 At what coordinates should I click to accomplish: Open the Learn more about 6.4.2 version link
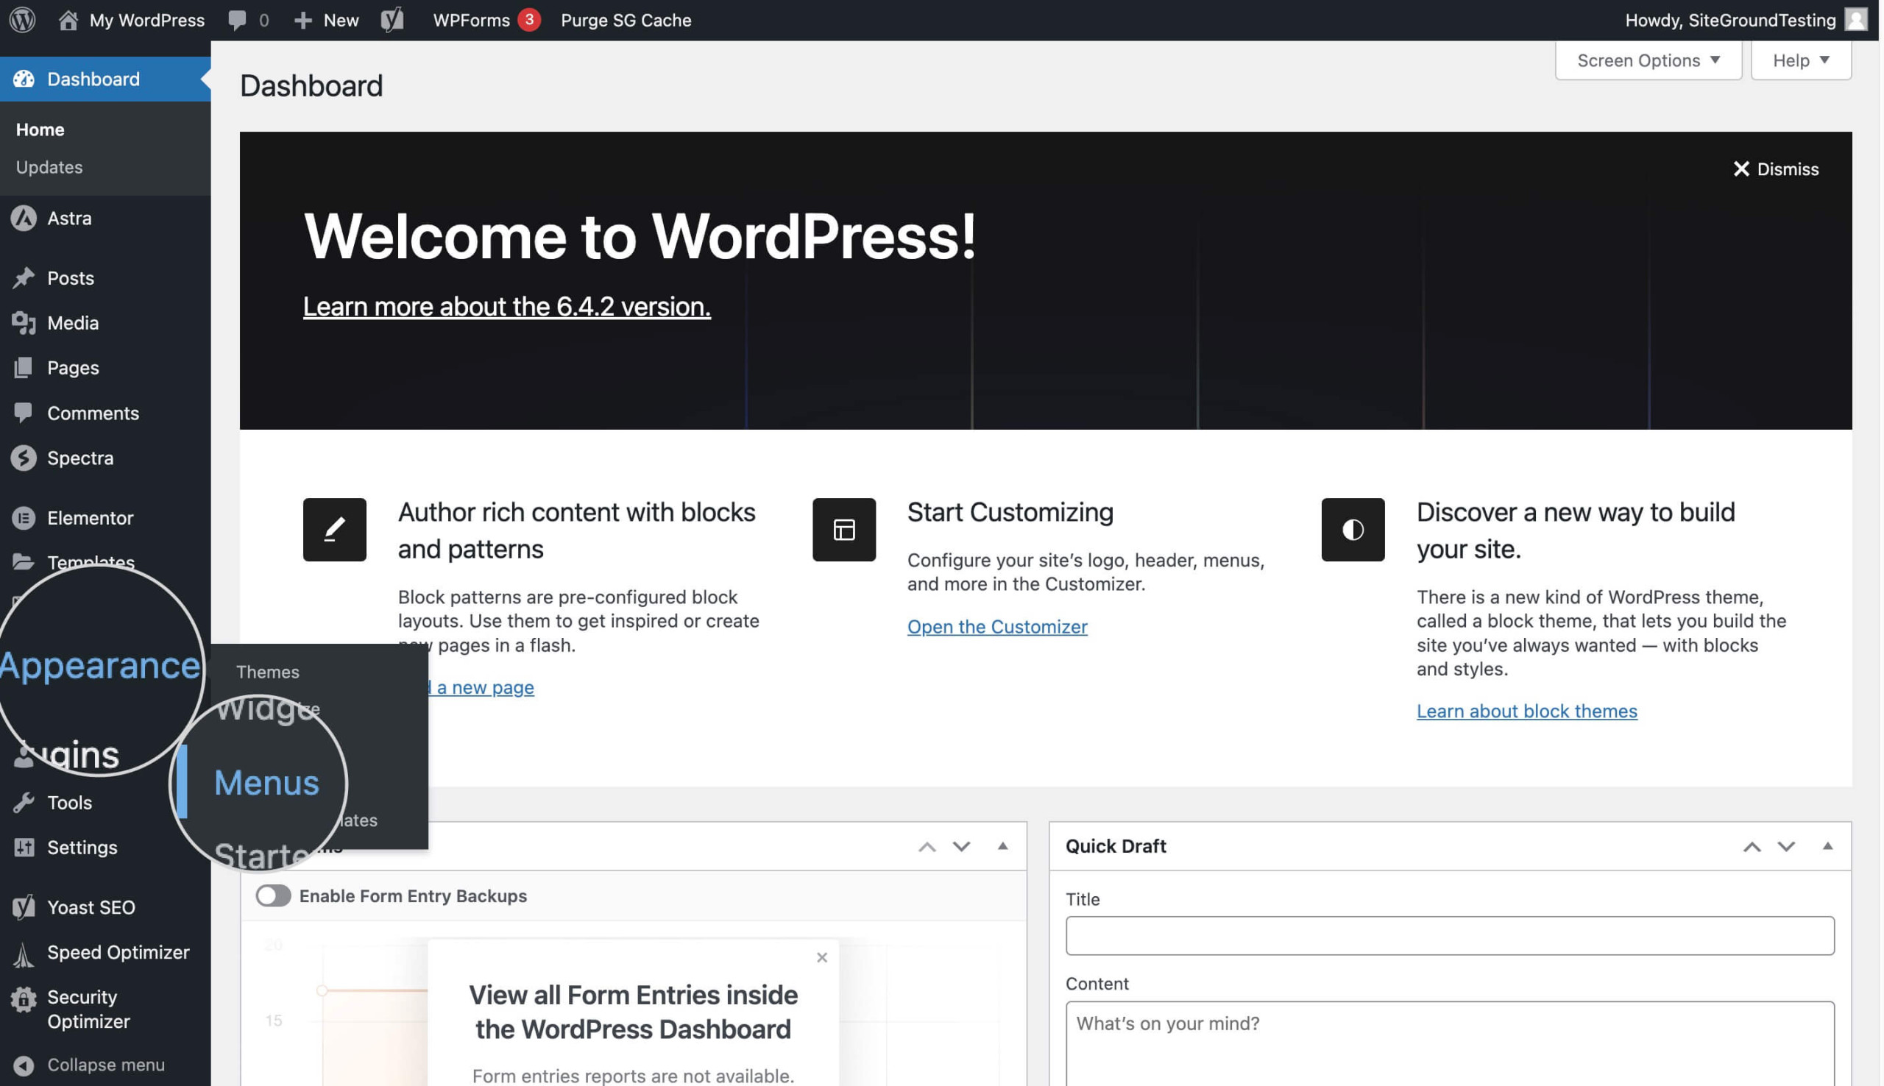pyautogui.click(x=506, y=307)
